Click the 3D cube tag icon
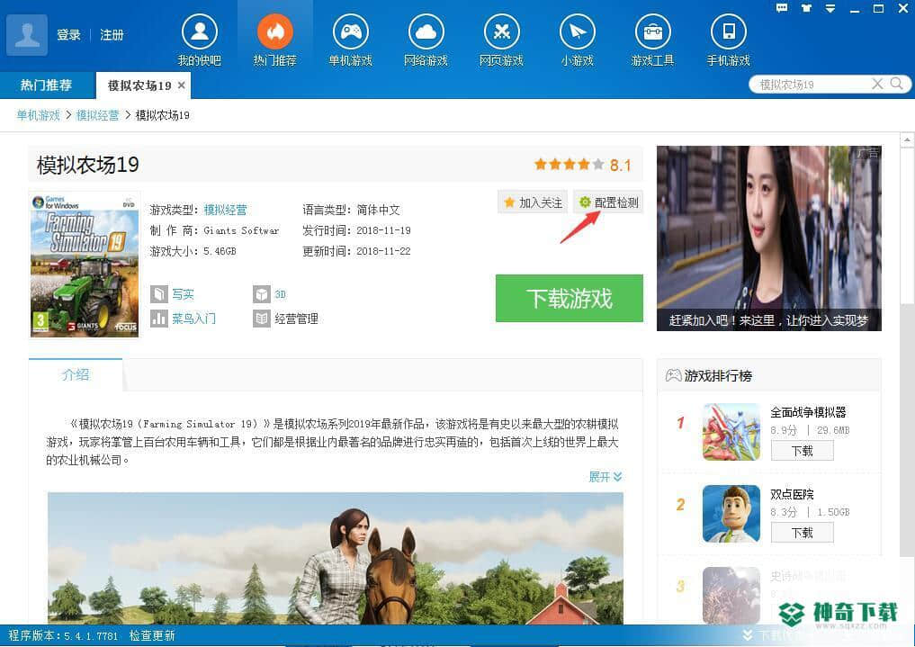 (262, 294)
